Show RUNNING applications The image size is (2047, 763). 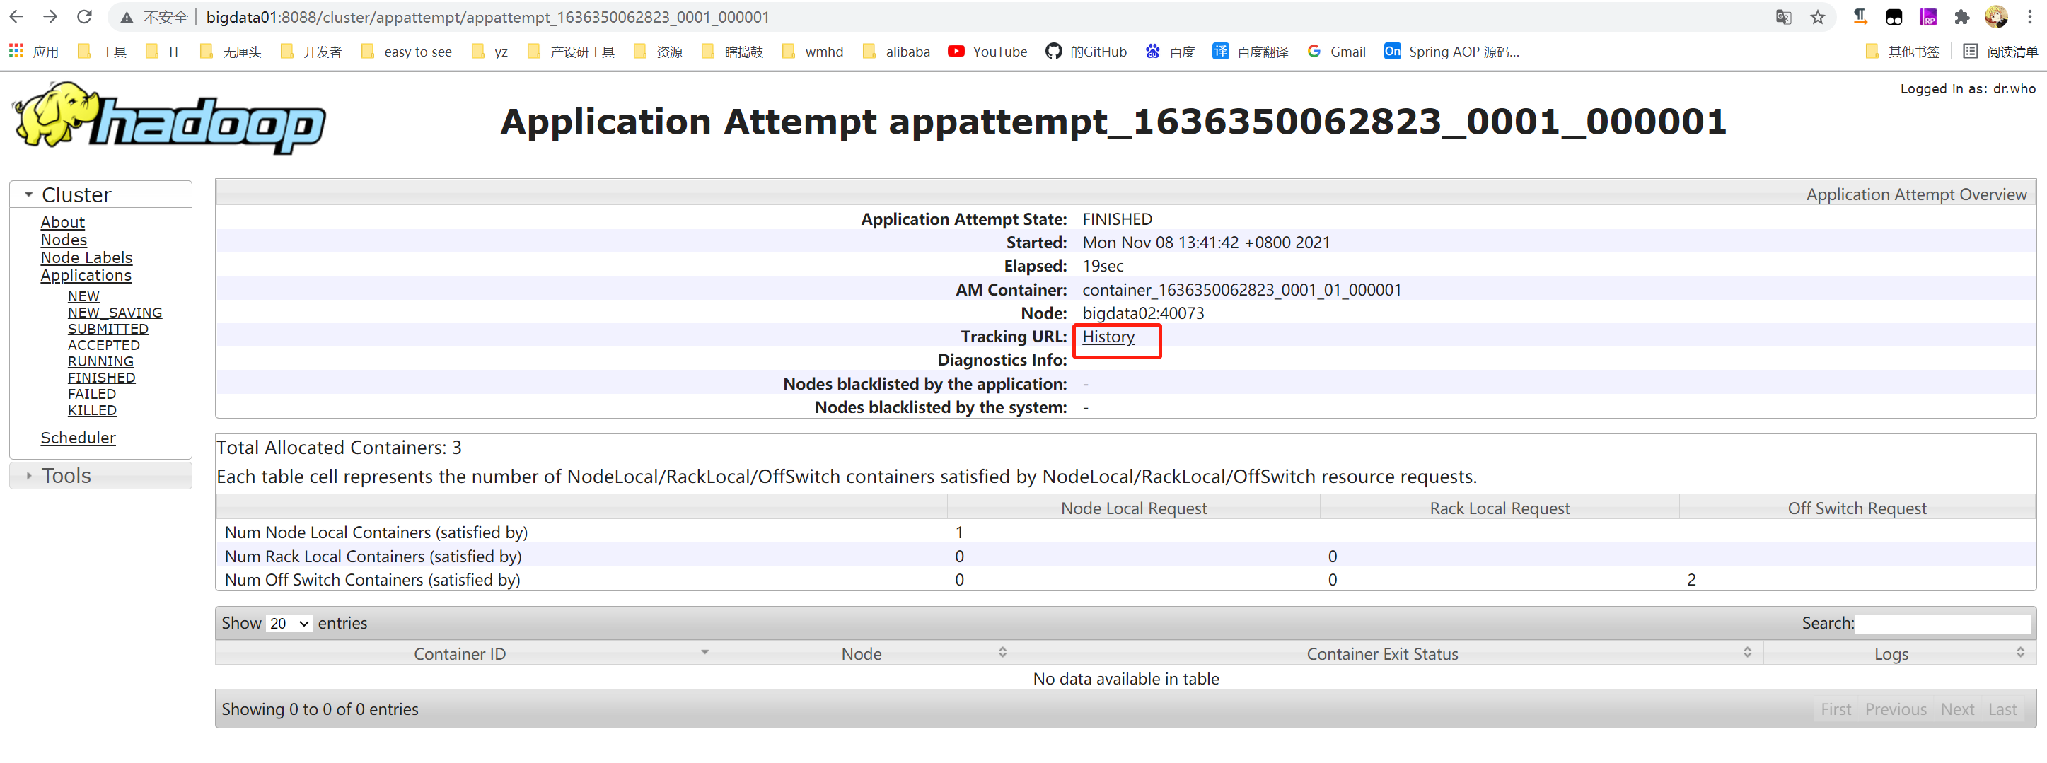(x=101, y=361)
